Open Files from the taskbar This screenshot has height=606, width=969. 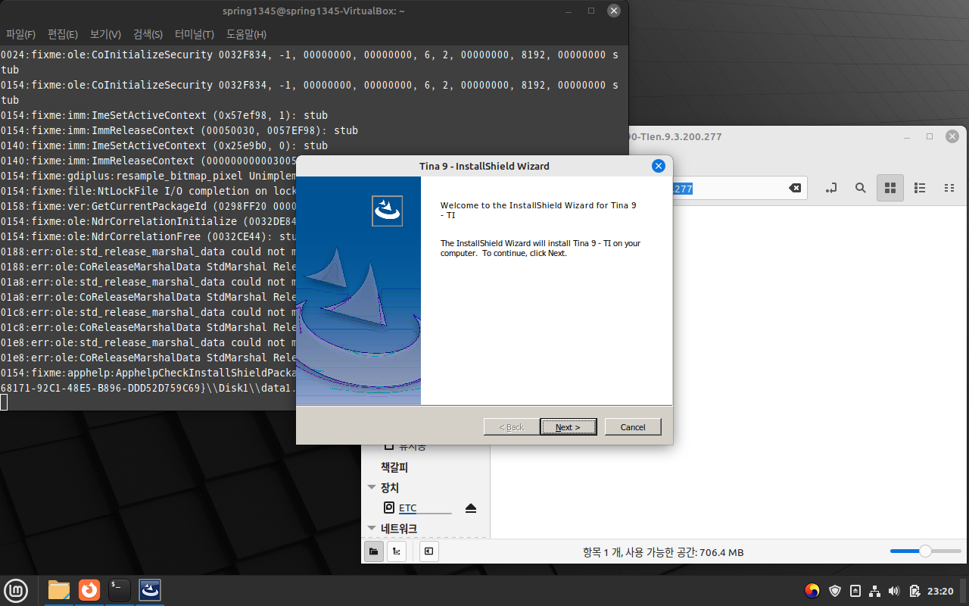tap(59, 590)
